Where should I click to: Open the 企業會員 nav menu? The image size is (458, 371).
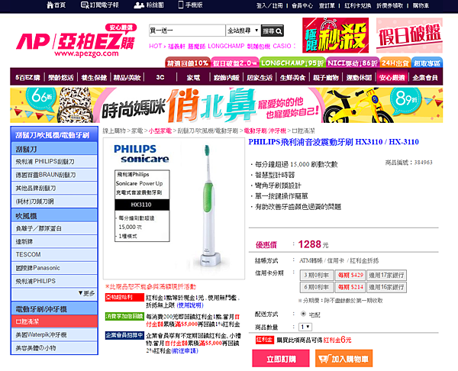tap(425, 77)
